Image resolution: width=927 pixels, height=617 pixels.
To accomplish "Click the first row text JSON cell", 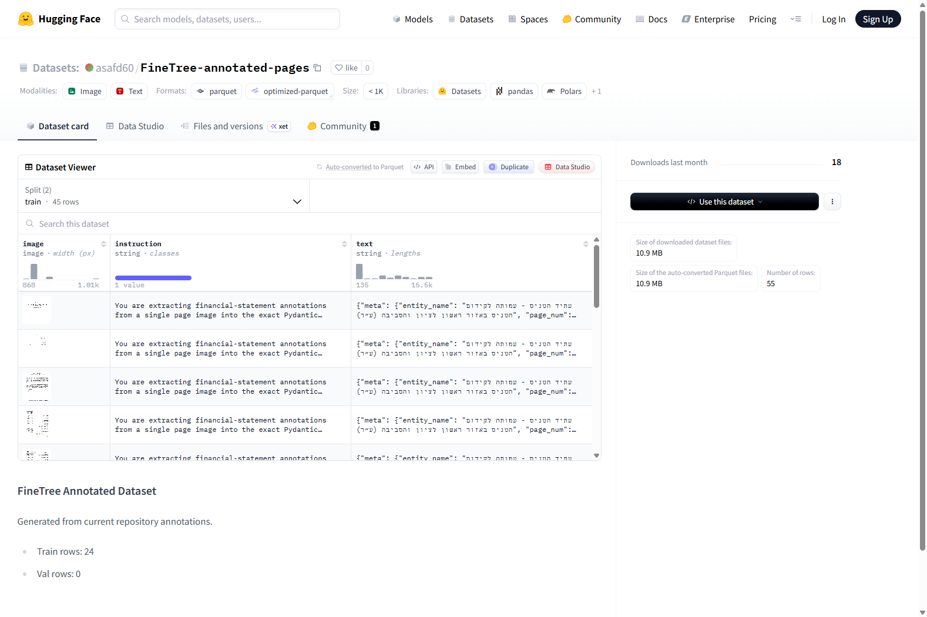I will (x=472, y=310).
